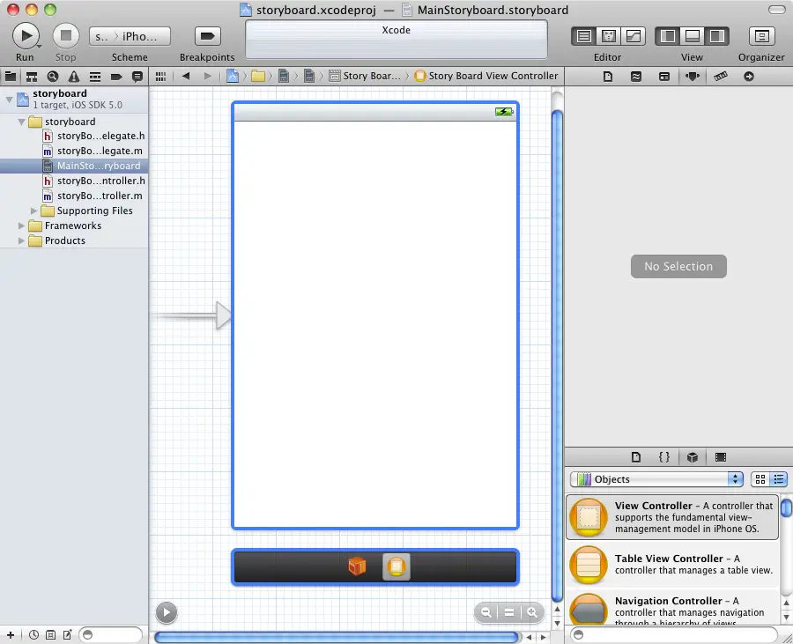The width and height of the screenshot is (793, 644).
Task: Click the Run button
Action: coord(26,35)
